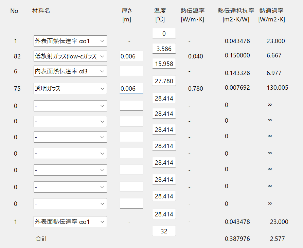This screenshot has width=303, height=248.
Task: Select the temperature field showing 15.958
Action: coord(164,64)
